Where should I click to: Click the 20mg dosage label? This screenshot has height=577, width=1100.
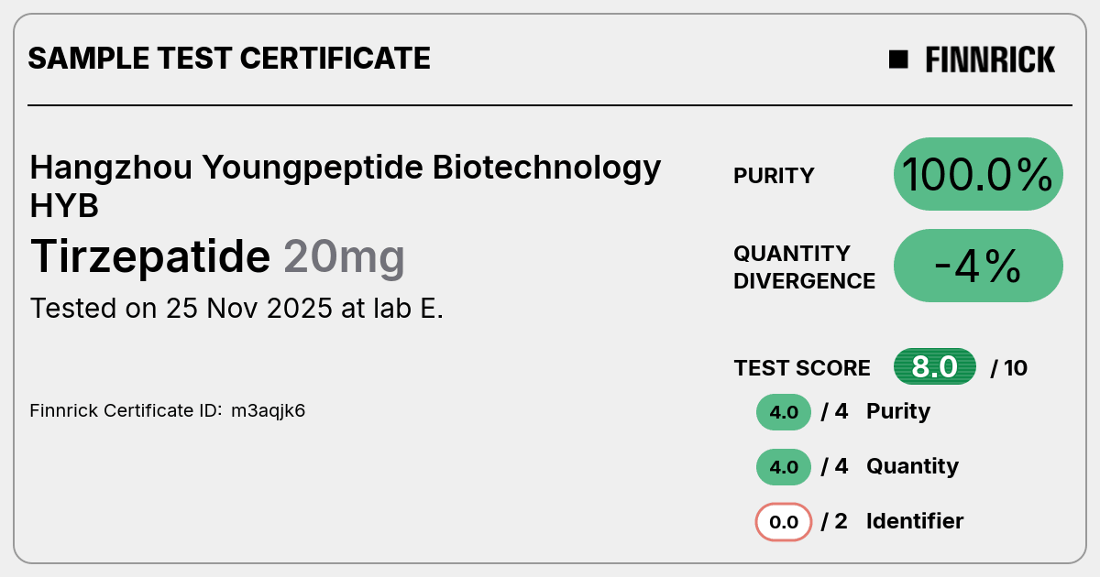[344, 258]
